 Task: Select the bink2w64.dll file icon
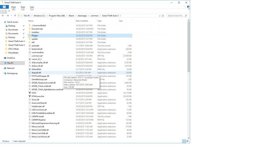click(30, 49)
